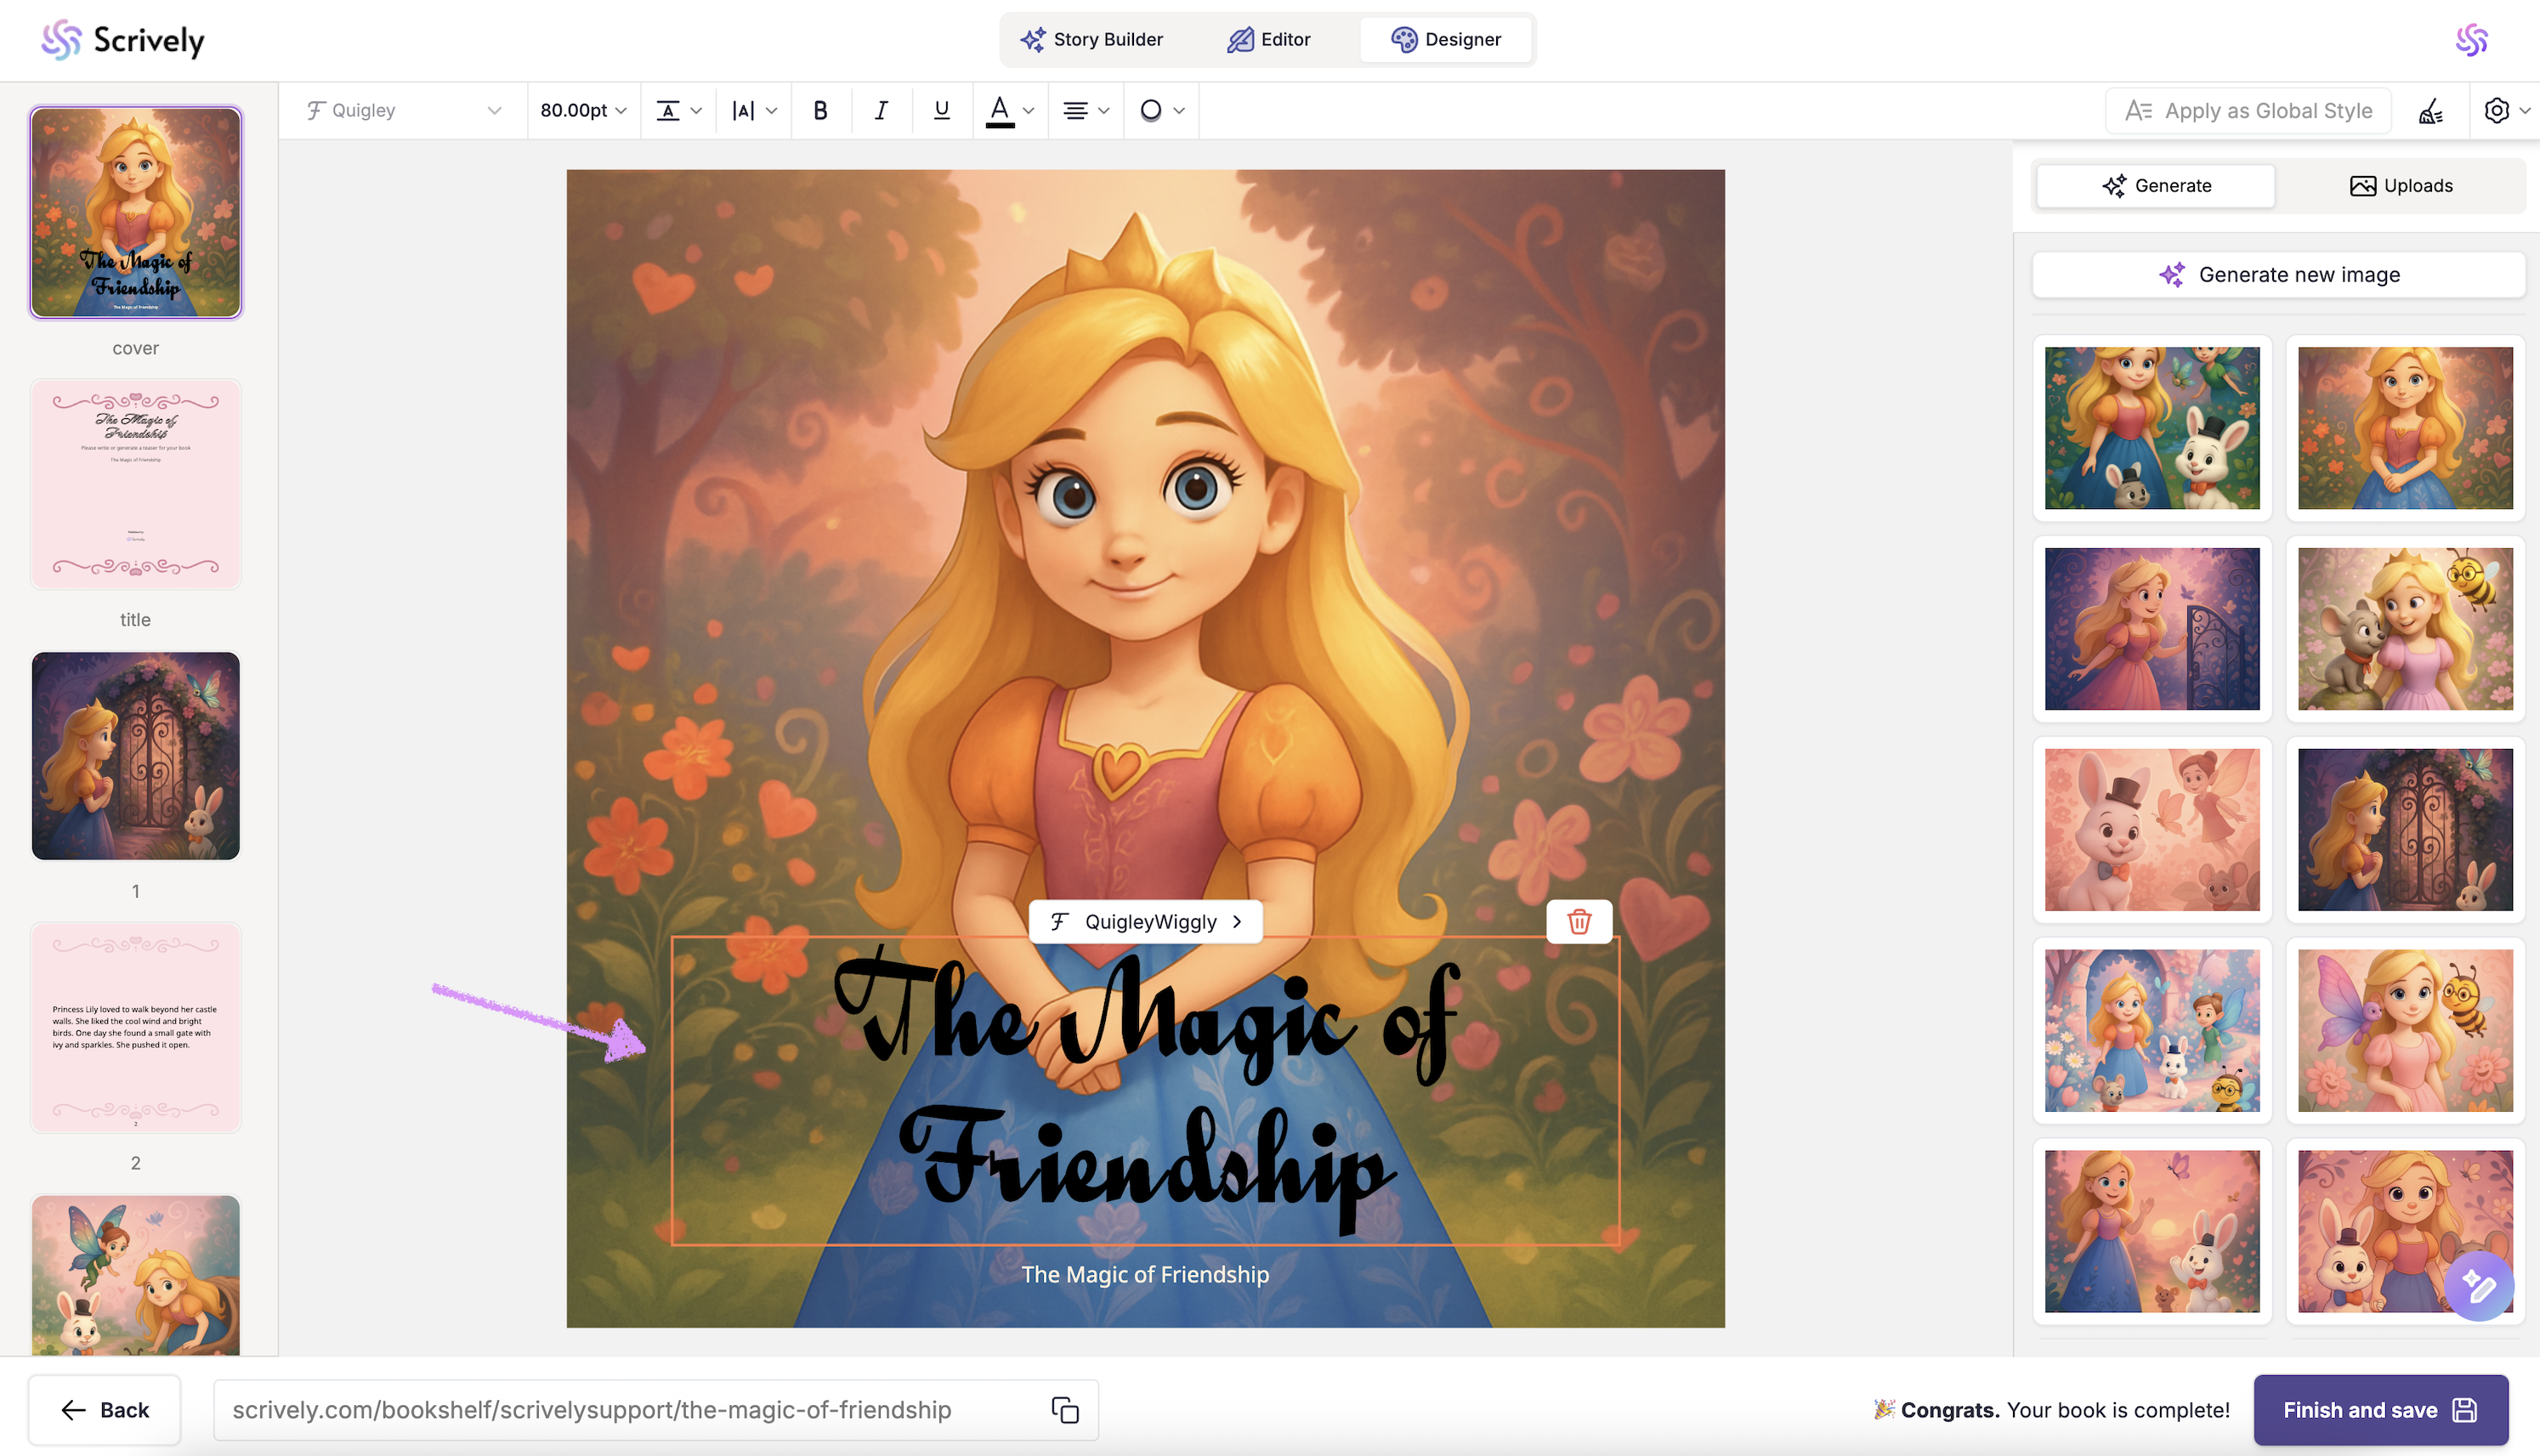Click the clear formatting broom icon
This screenshot has width=2540, height=1456.
coord(2431,111)
